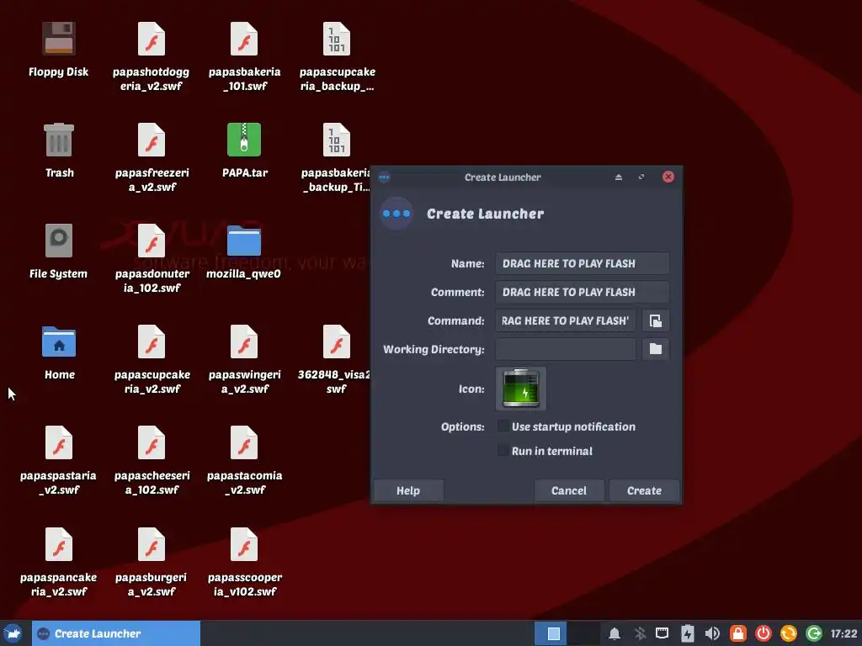Open the network connection tray icon
Image resolution: width=862 pixels, height=646 pixels.
point(662,634)
